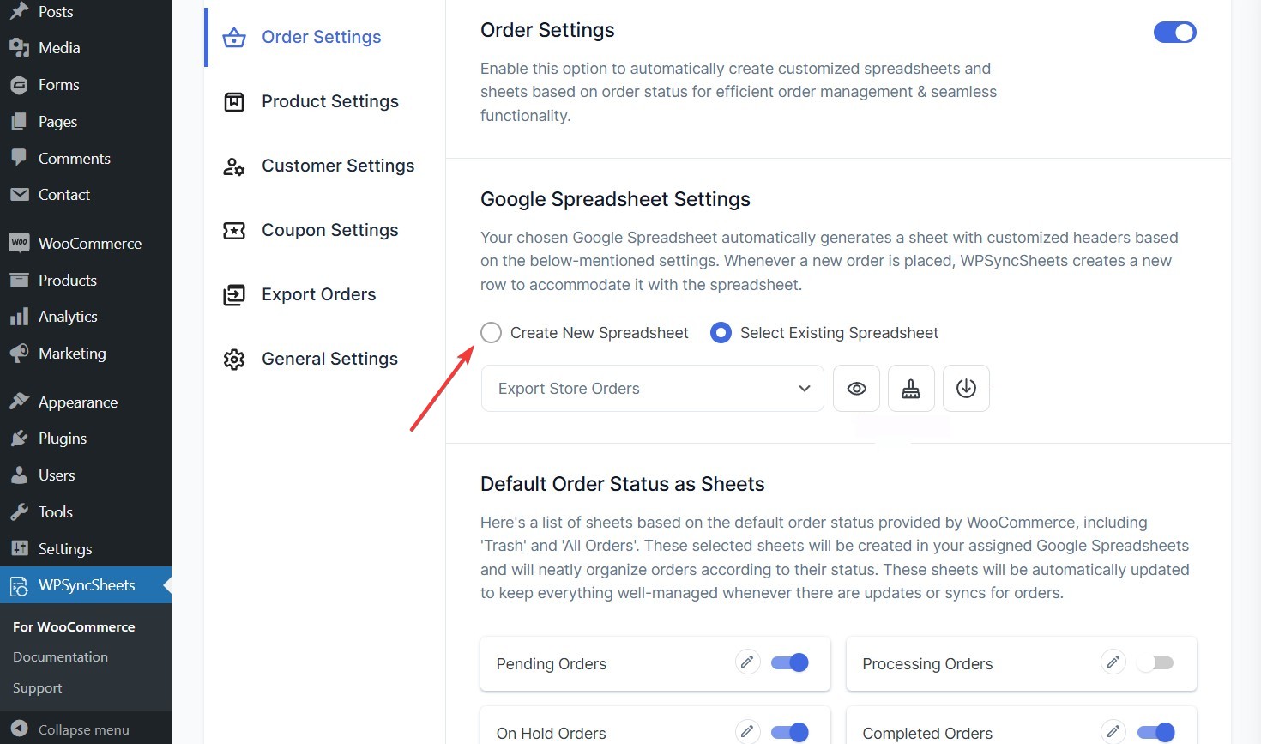
Task: Click the Settings sliders icon
Action: pos(19,548)
